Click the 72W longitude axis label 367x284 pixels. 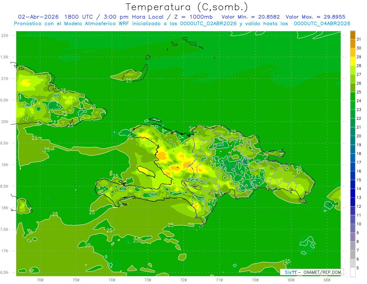(183, 280)
